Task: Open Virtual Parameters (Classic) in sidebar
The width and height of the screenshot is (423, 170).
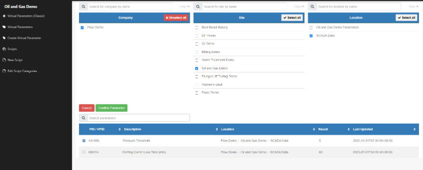Action: (26, 16)
